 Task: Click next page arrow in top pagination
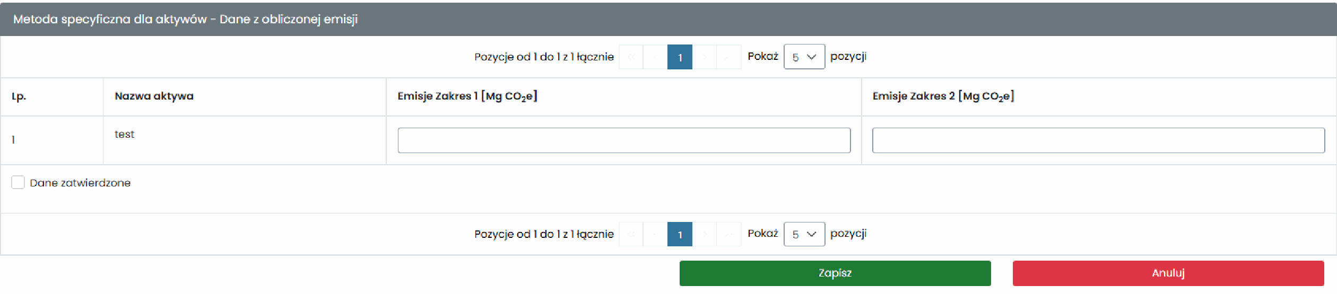705,57
